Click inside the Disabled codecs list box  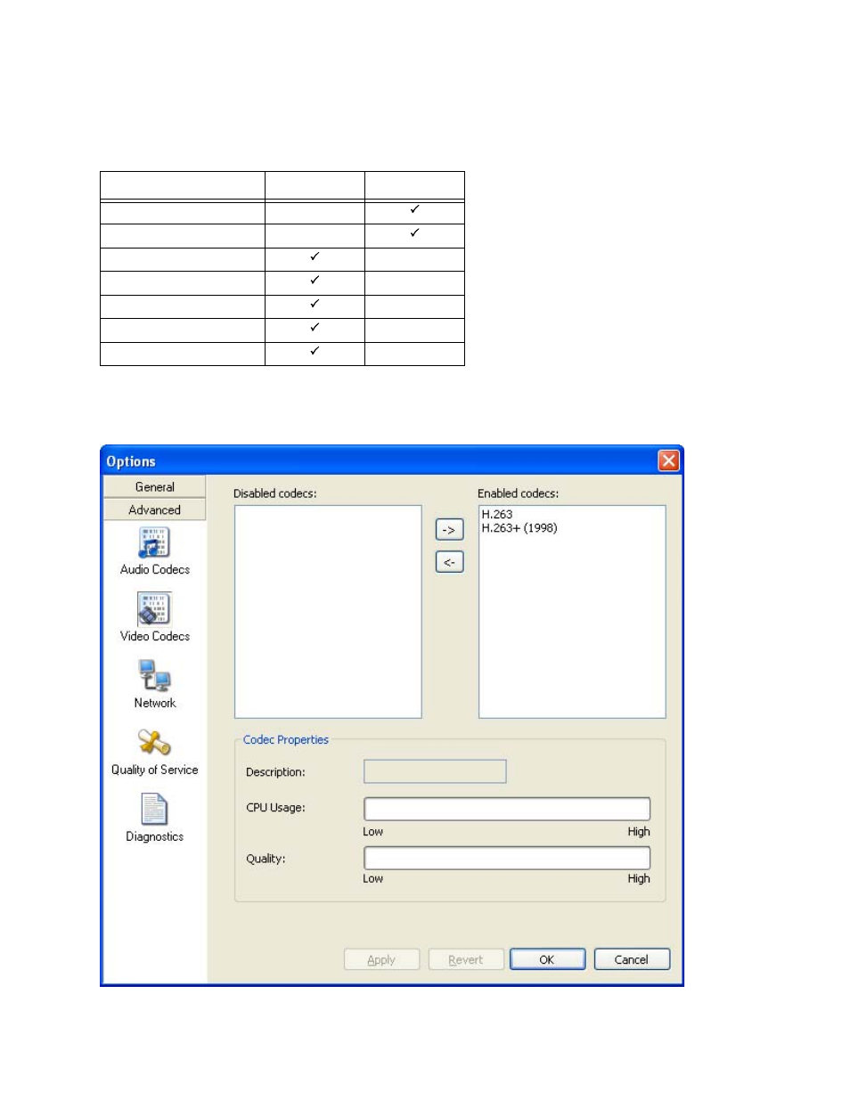tap(328, 612)
